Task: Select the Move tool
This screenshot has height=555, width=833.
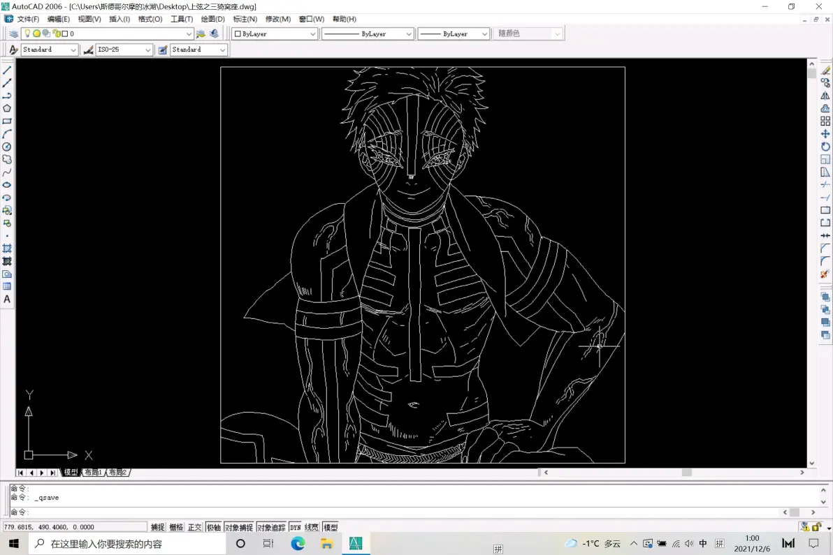Action: (x=825, y=134)
